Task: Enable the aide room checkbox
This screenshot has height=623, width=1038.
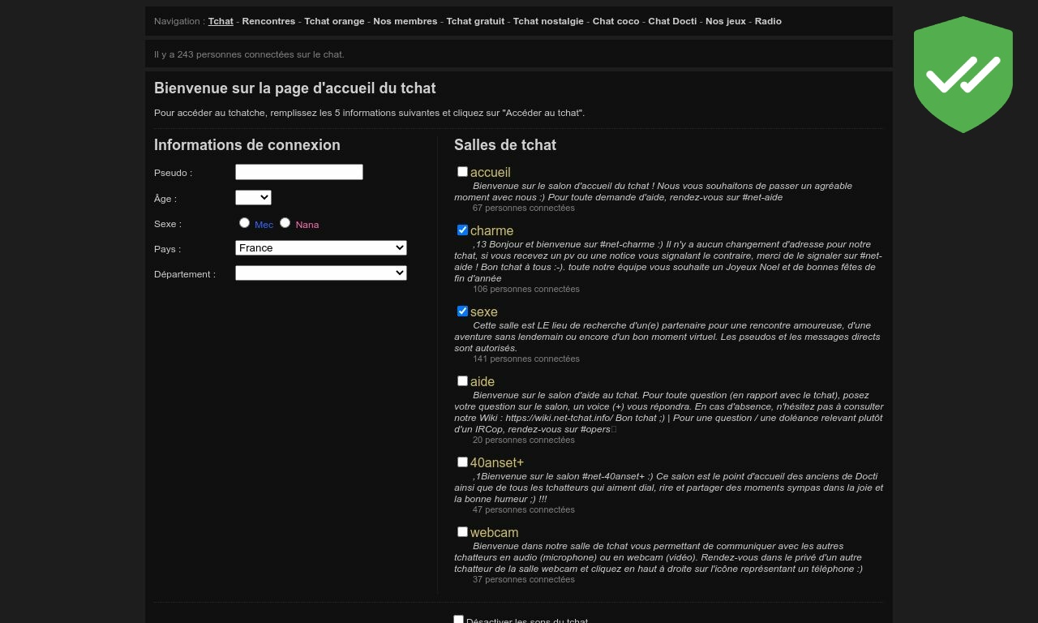Action: pos(462,380)
